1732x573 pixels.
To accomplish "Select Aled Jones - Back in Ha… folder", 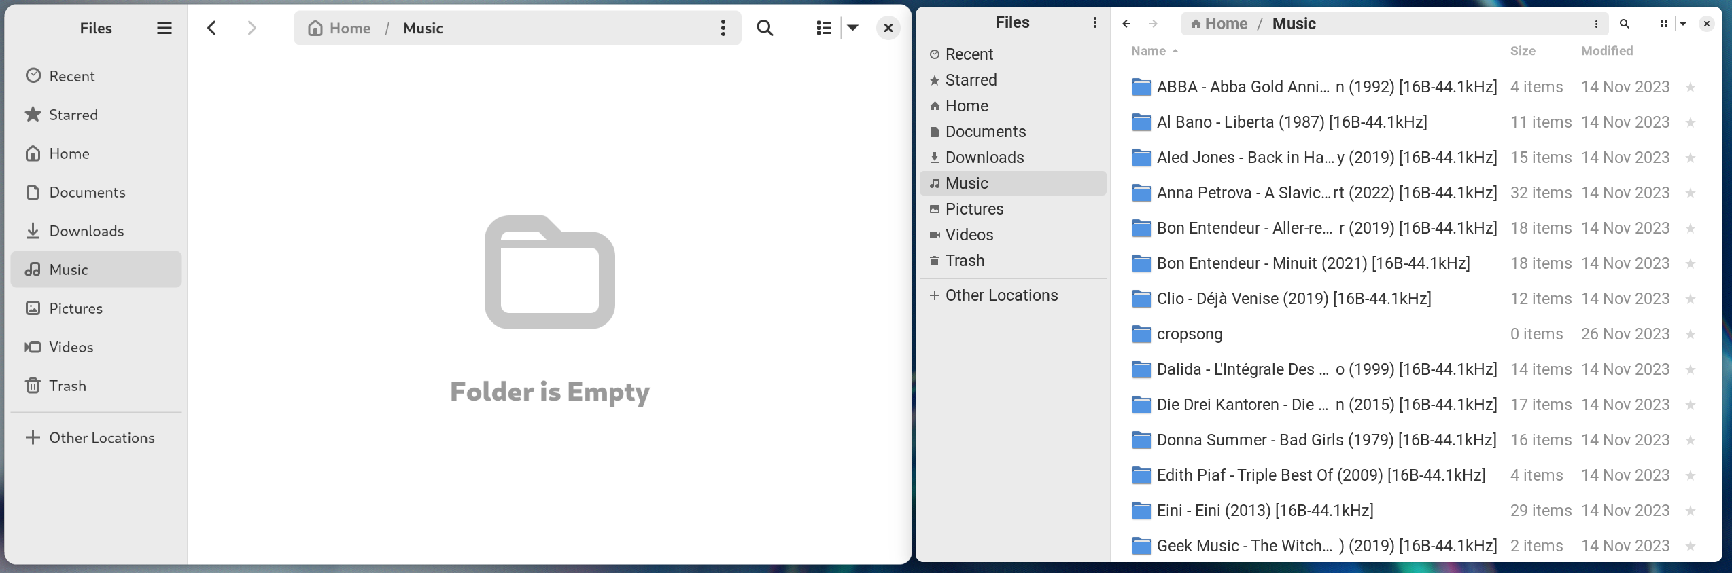I will 1416,158.
